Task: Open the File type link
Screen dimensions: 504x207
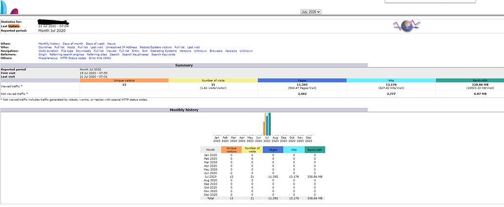Action: point(67,51)
